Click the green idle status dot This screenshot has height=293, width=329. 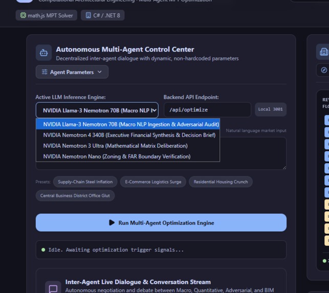click(43, 250)
